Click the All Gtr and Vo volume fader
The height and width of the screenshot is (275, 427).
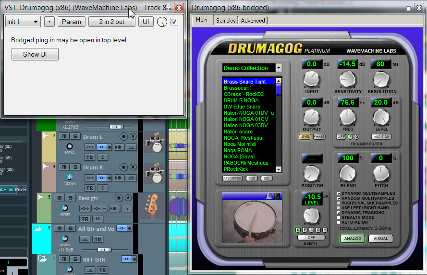[x=104, y=250]
